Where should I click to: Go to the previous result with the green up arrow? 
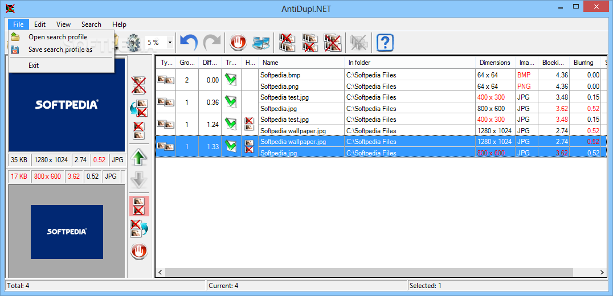(139, 158)
